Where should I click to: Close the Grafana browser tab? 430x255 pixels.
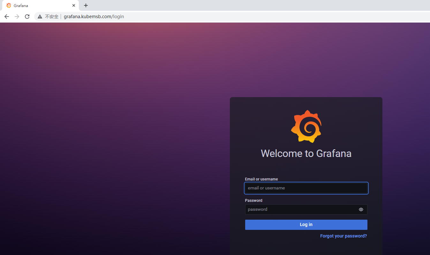point(74,5)
